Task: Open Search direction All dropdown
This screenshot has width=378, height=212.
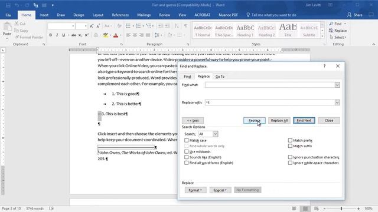Action: [215, 134]
